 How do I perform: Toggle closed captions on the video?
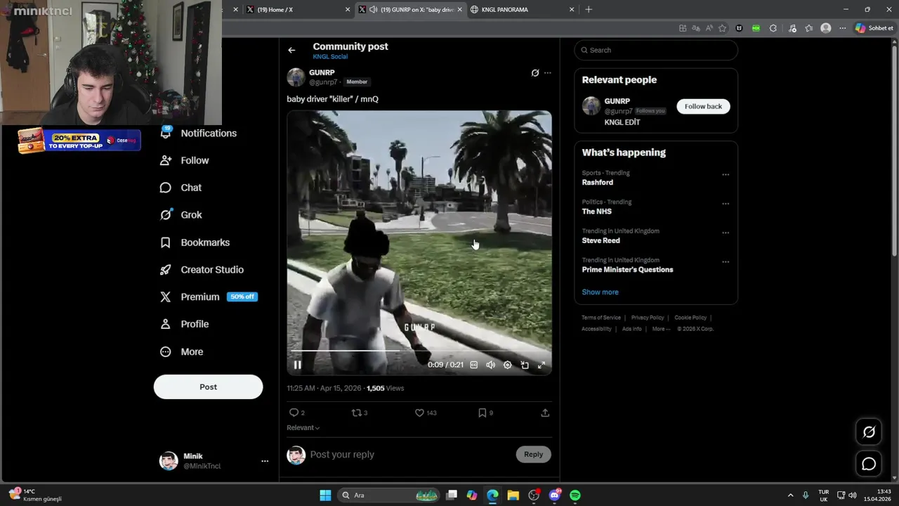pos(474,365)
